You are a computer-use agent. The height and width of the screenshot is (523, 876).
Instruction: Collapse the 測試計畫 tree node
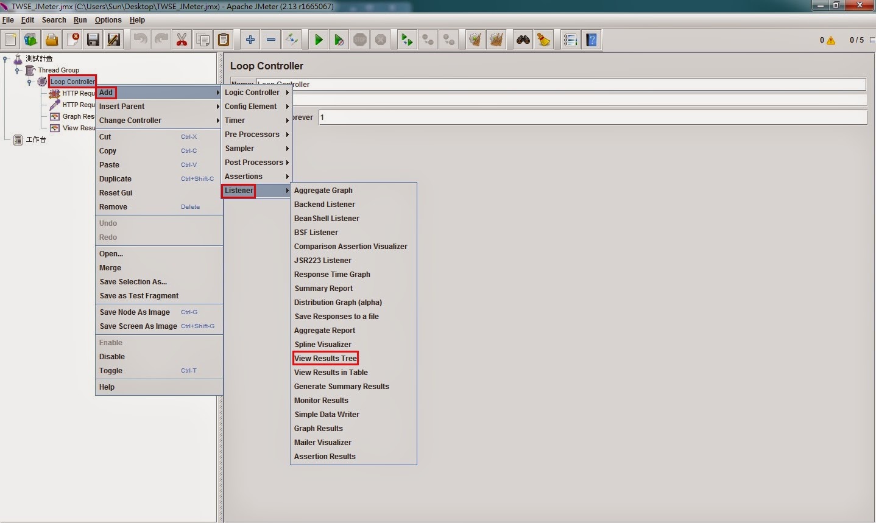click(x=6, y=59)
